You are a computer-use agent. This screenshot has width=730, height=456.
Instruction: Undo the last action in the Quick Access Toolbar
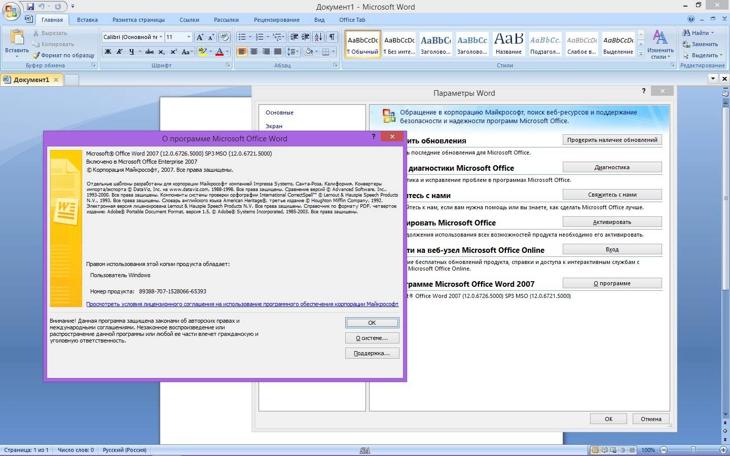[42, 7]
